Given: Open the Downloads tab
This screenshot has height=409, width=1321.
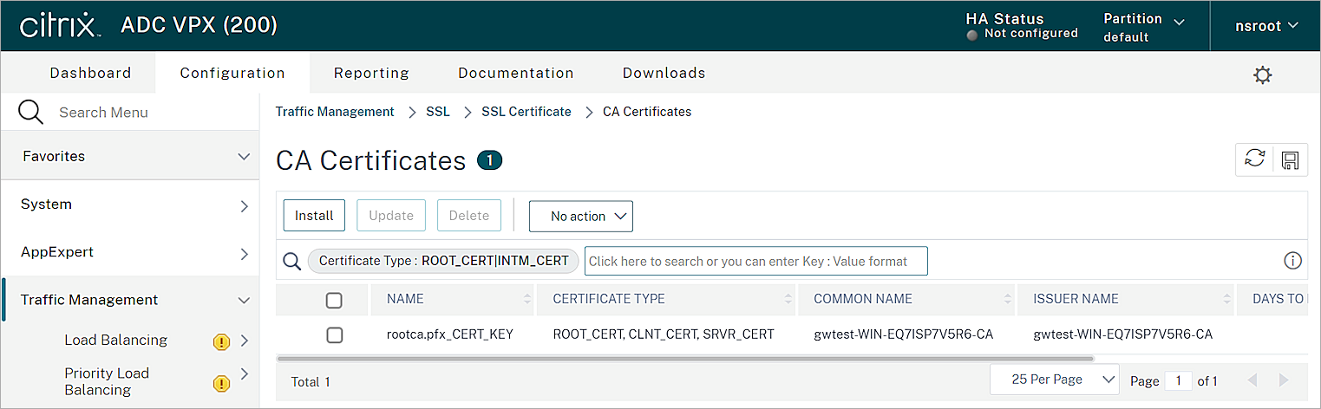Looking at the screenshot, I should point(664,73).
